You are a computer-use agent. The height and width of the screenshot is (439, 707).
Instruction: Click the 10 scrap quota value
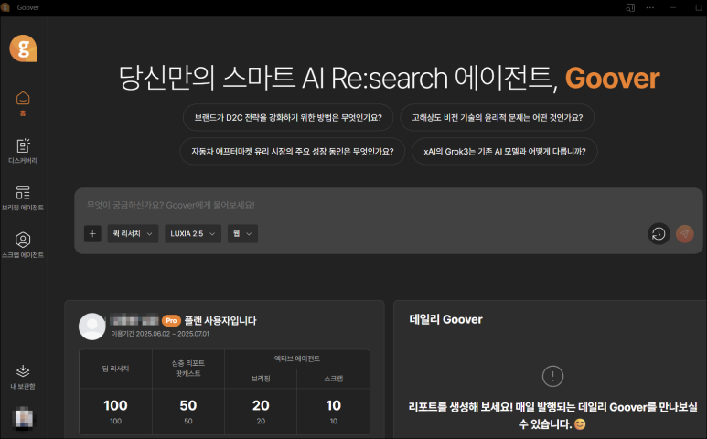point(333,406)
